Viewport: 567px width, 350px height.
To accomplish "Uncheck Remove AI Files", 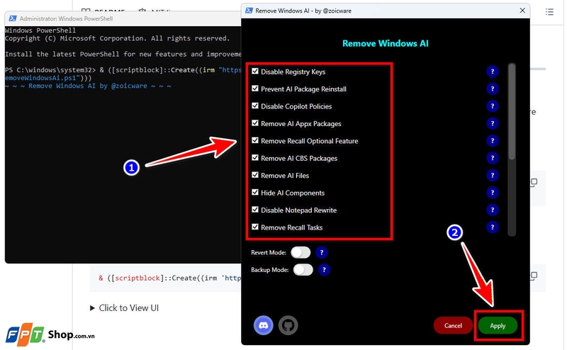I will [255, 175].
